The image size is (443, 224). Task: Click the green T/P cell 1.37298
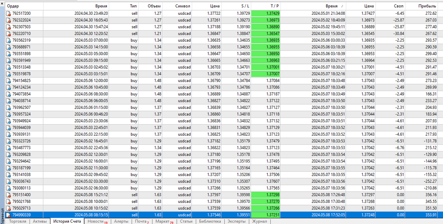(x=266, y=195)
